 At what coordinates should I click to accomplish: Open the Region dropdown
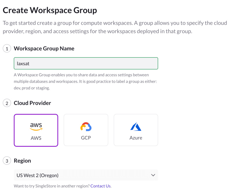86,175
